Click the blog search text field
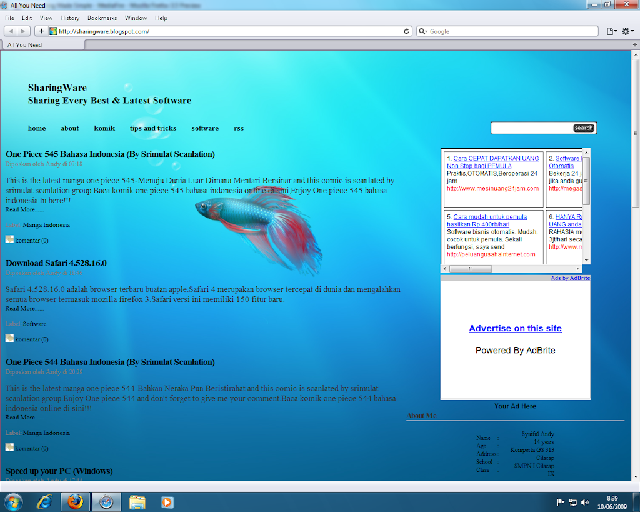Viewport: 640px width, 512px height. [532, 128]
